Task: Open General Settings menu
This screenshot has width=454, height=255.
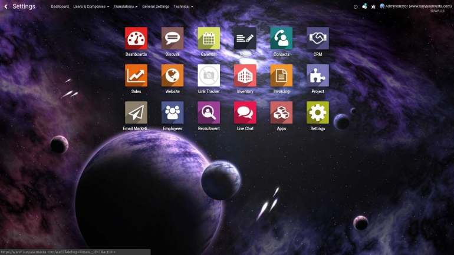Action: [156, 6]
